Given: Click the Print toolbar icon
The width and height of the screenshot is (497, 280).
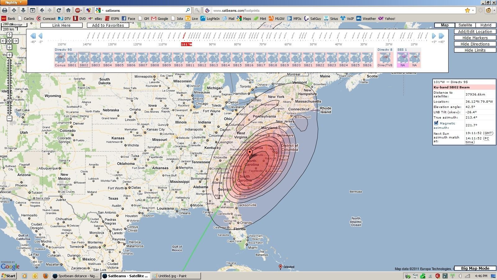Looking at the screenshot, I should (5, 10).
